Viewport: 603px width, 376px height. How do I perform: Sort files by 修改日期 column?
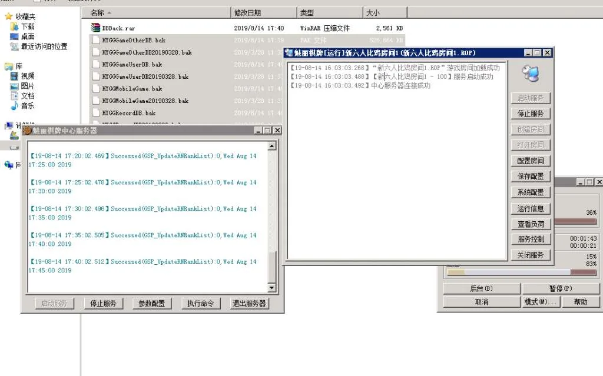tap(247, 12)
